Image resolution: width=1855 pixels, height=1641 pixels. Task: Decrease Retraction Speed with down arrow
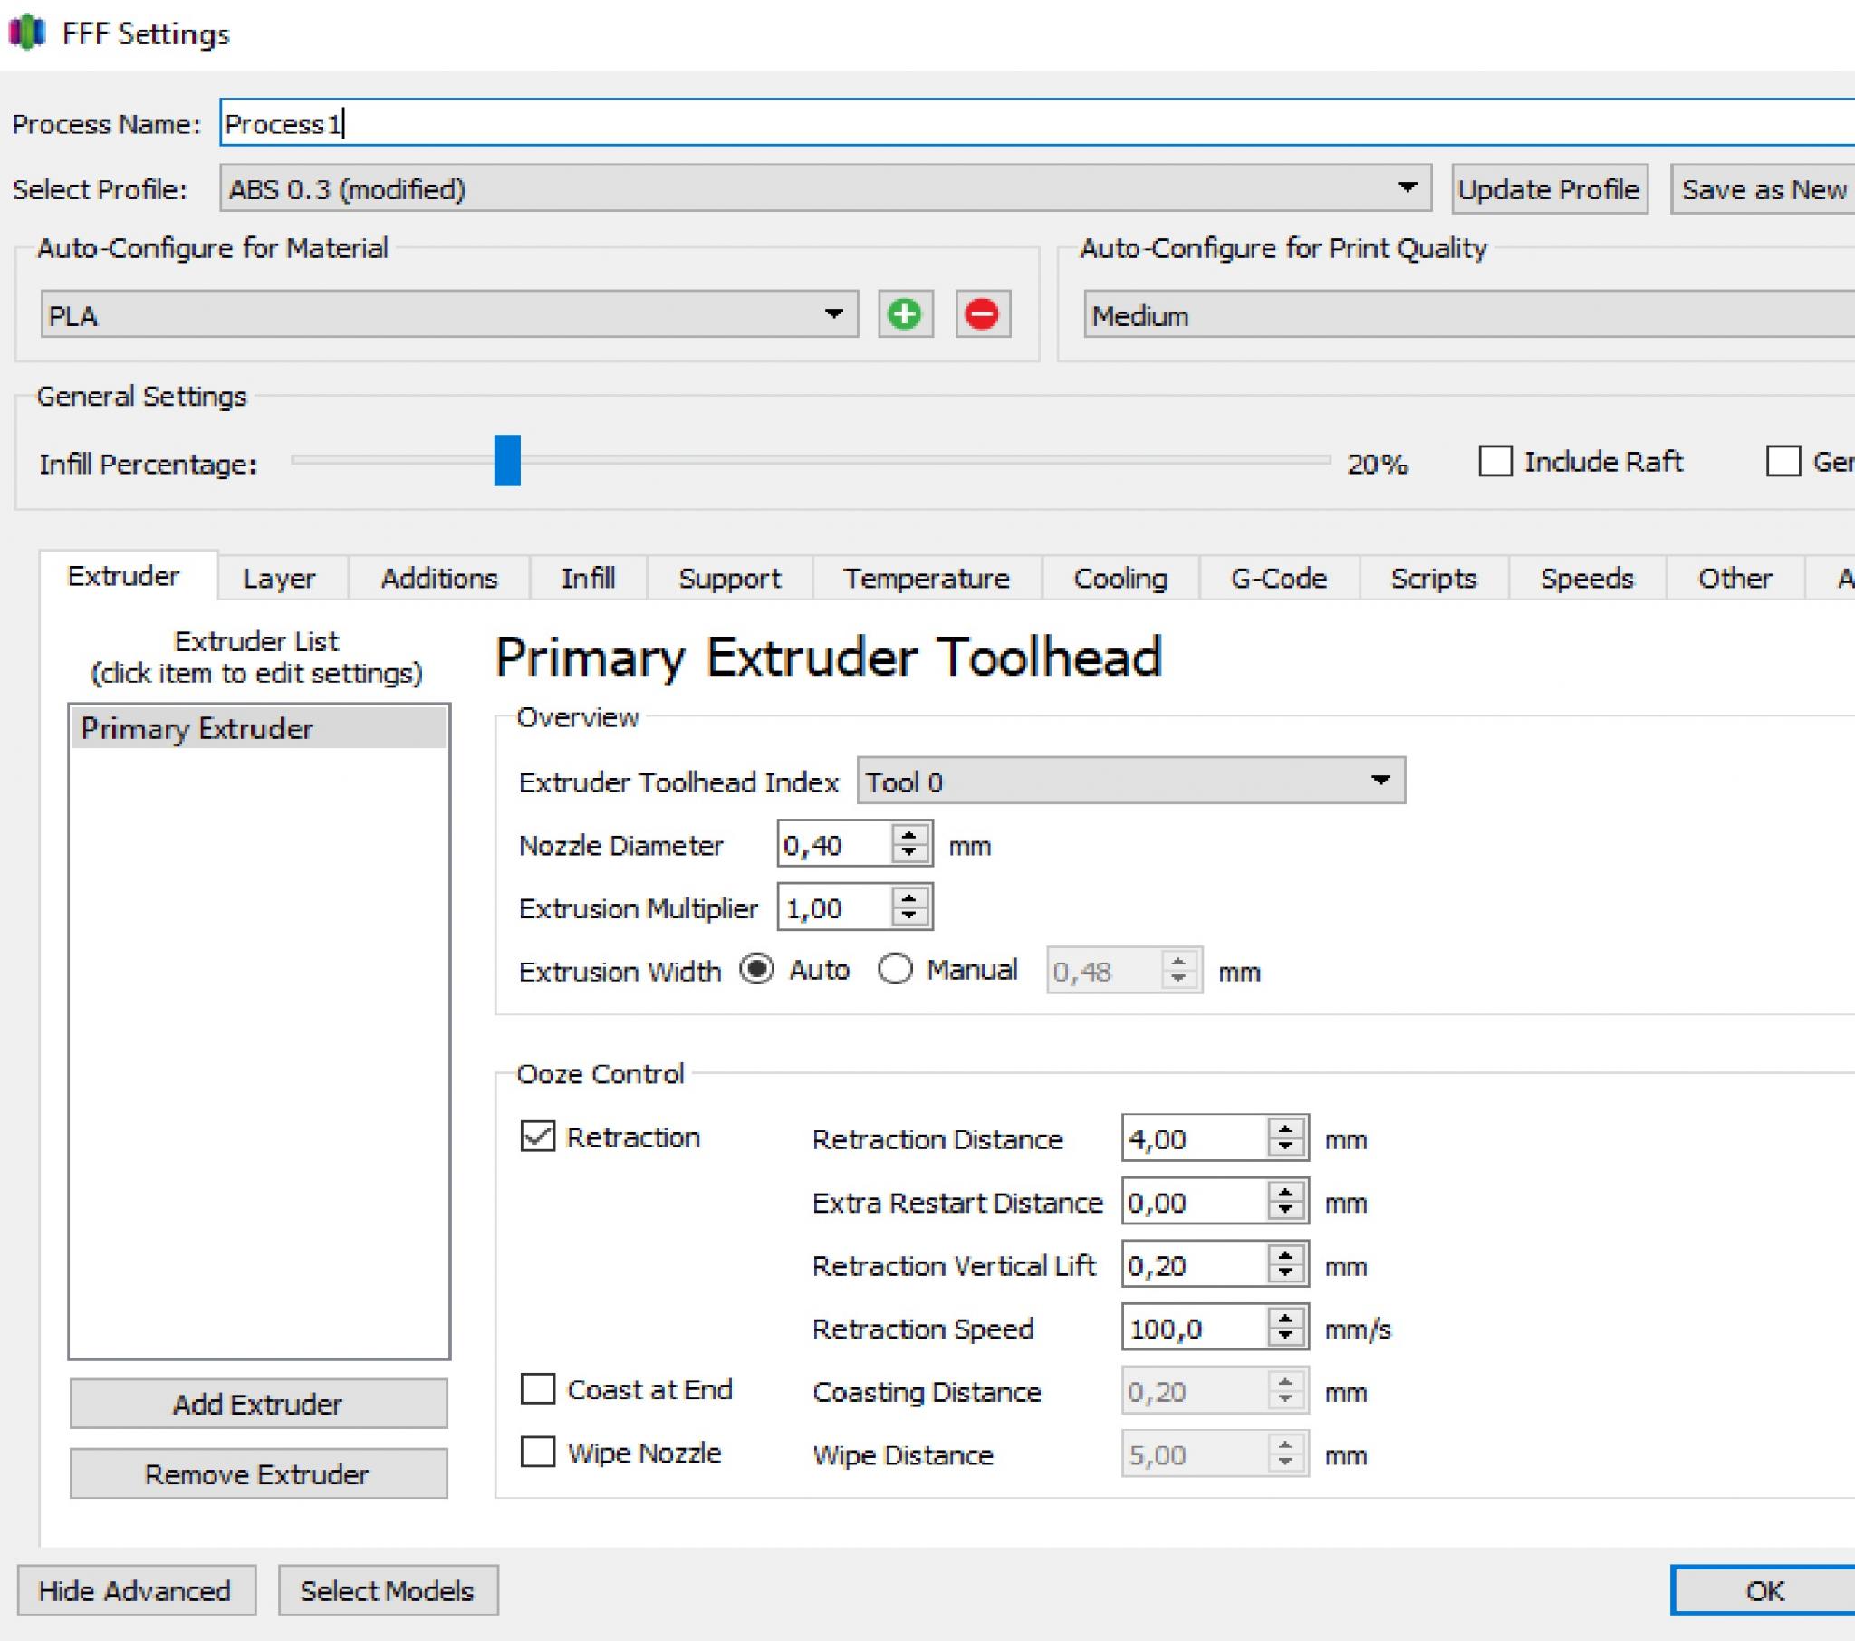click(x=1285, y=1337)
